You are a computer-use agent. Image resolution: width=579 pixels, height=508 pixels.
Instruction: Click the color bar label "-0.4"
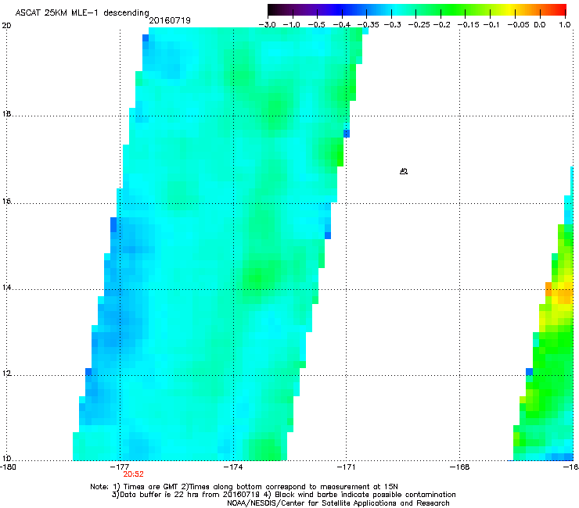pyautogui.click(x=342, y=25)
